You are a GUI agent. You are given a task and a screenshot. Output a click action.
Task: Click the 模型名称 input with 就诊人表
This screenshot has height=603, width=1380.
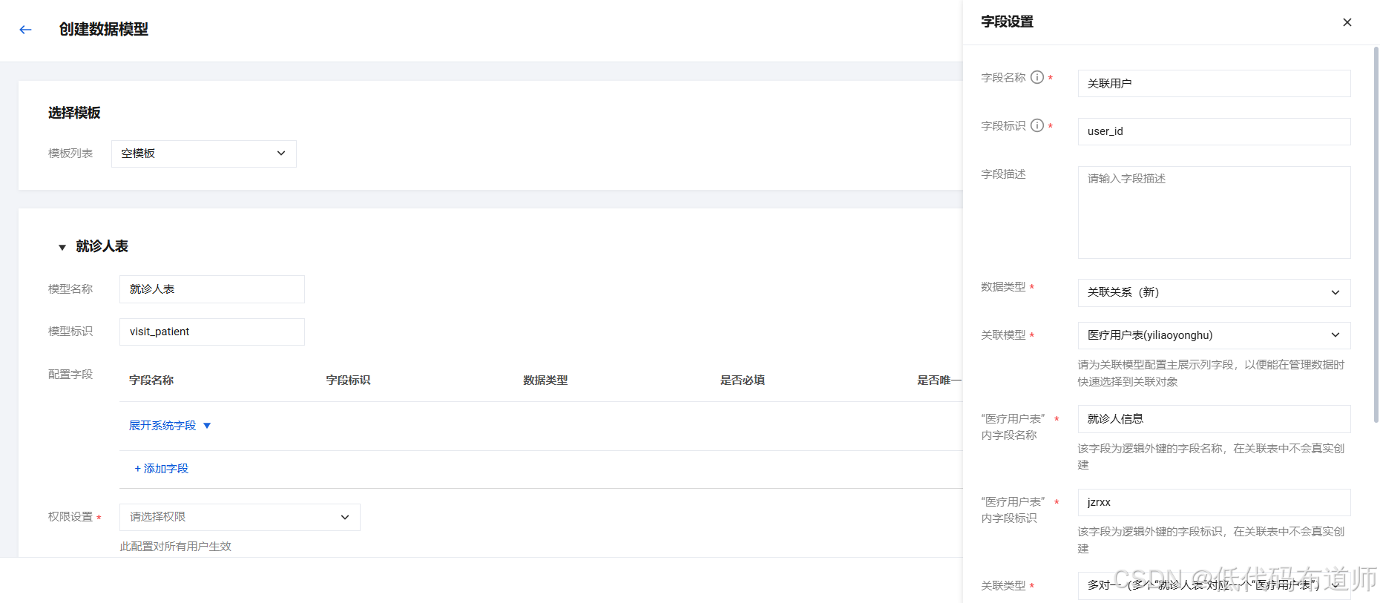212,289
